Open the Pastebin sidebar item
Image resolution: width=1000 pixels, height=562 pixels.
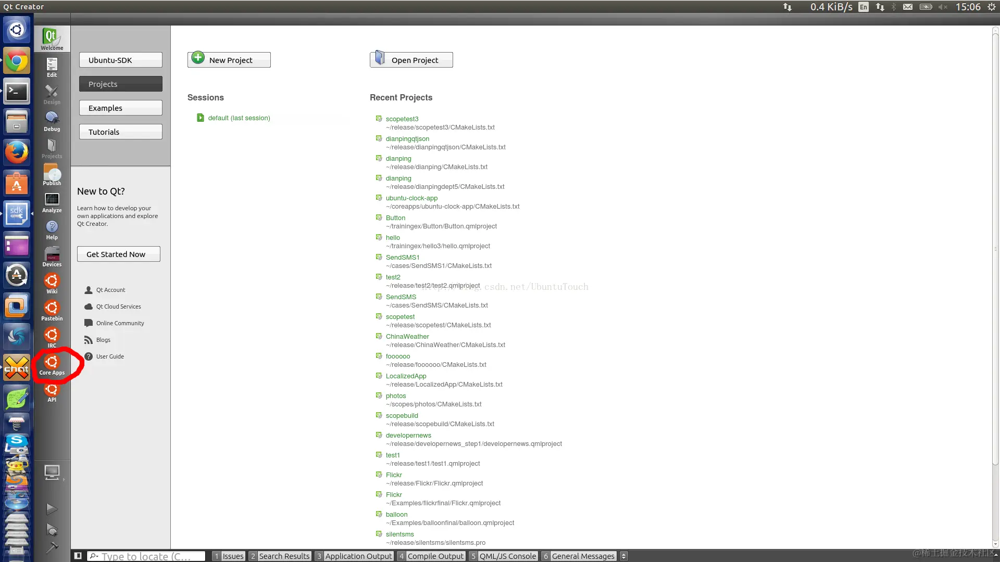click(52, 311)
